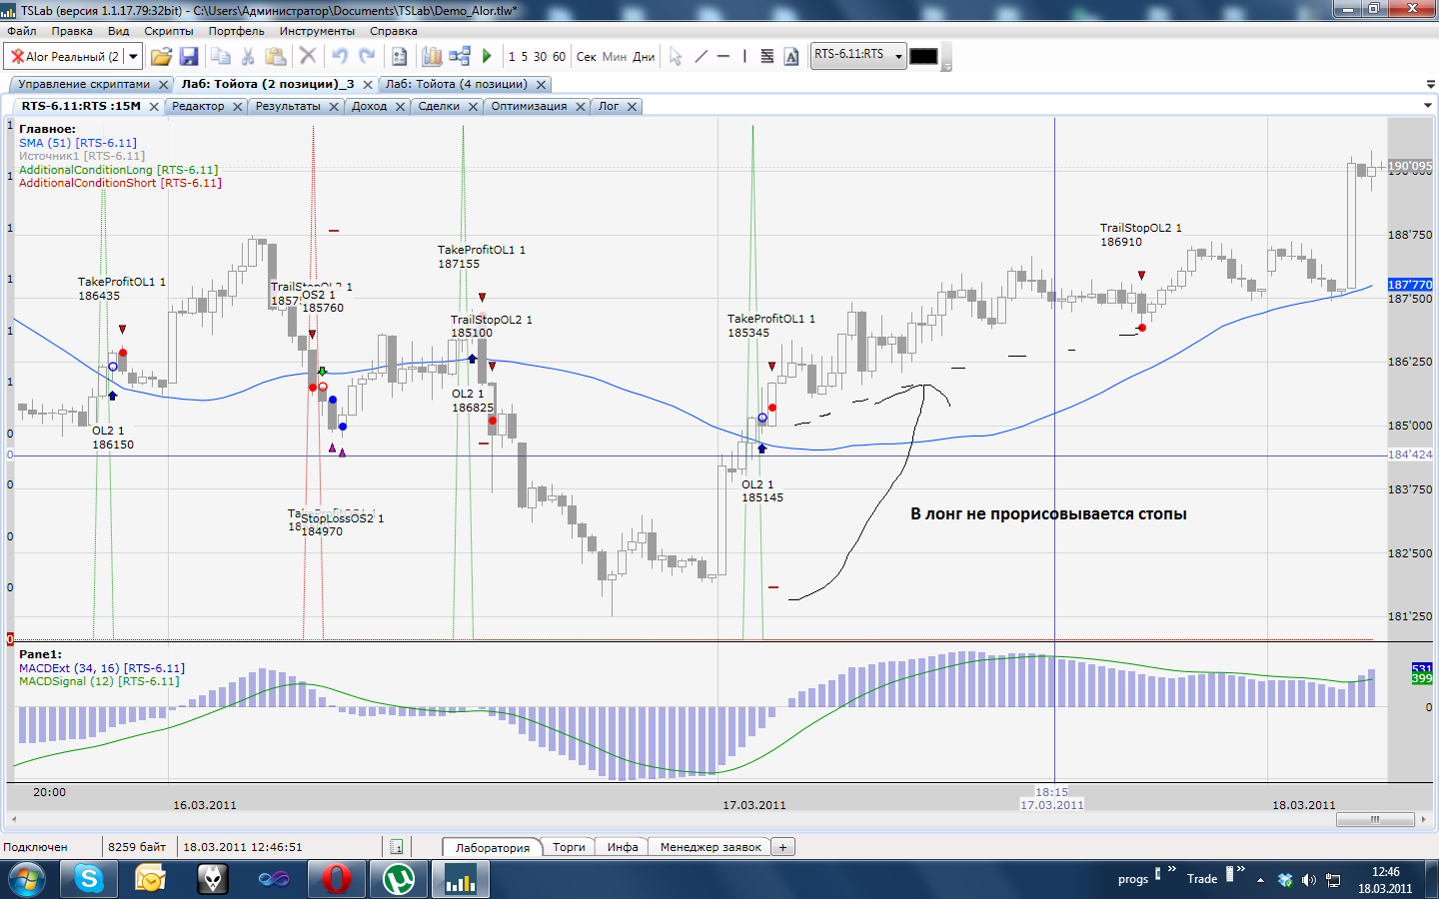This screenshot has height=899, width=1439.
Task: Close the Лог sub-tab
Action: pos(632,107)
